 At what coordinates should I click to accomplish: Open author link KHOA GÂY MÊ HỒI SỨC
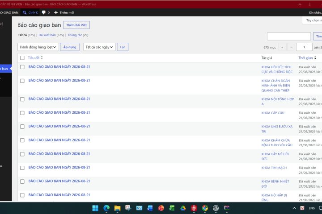click(275, 156)
